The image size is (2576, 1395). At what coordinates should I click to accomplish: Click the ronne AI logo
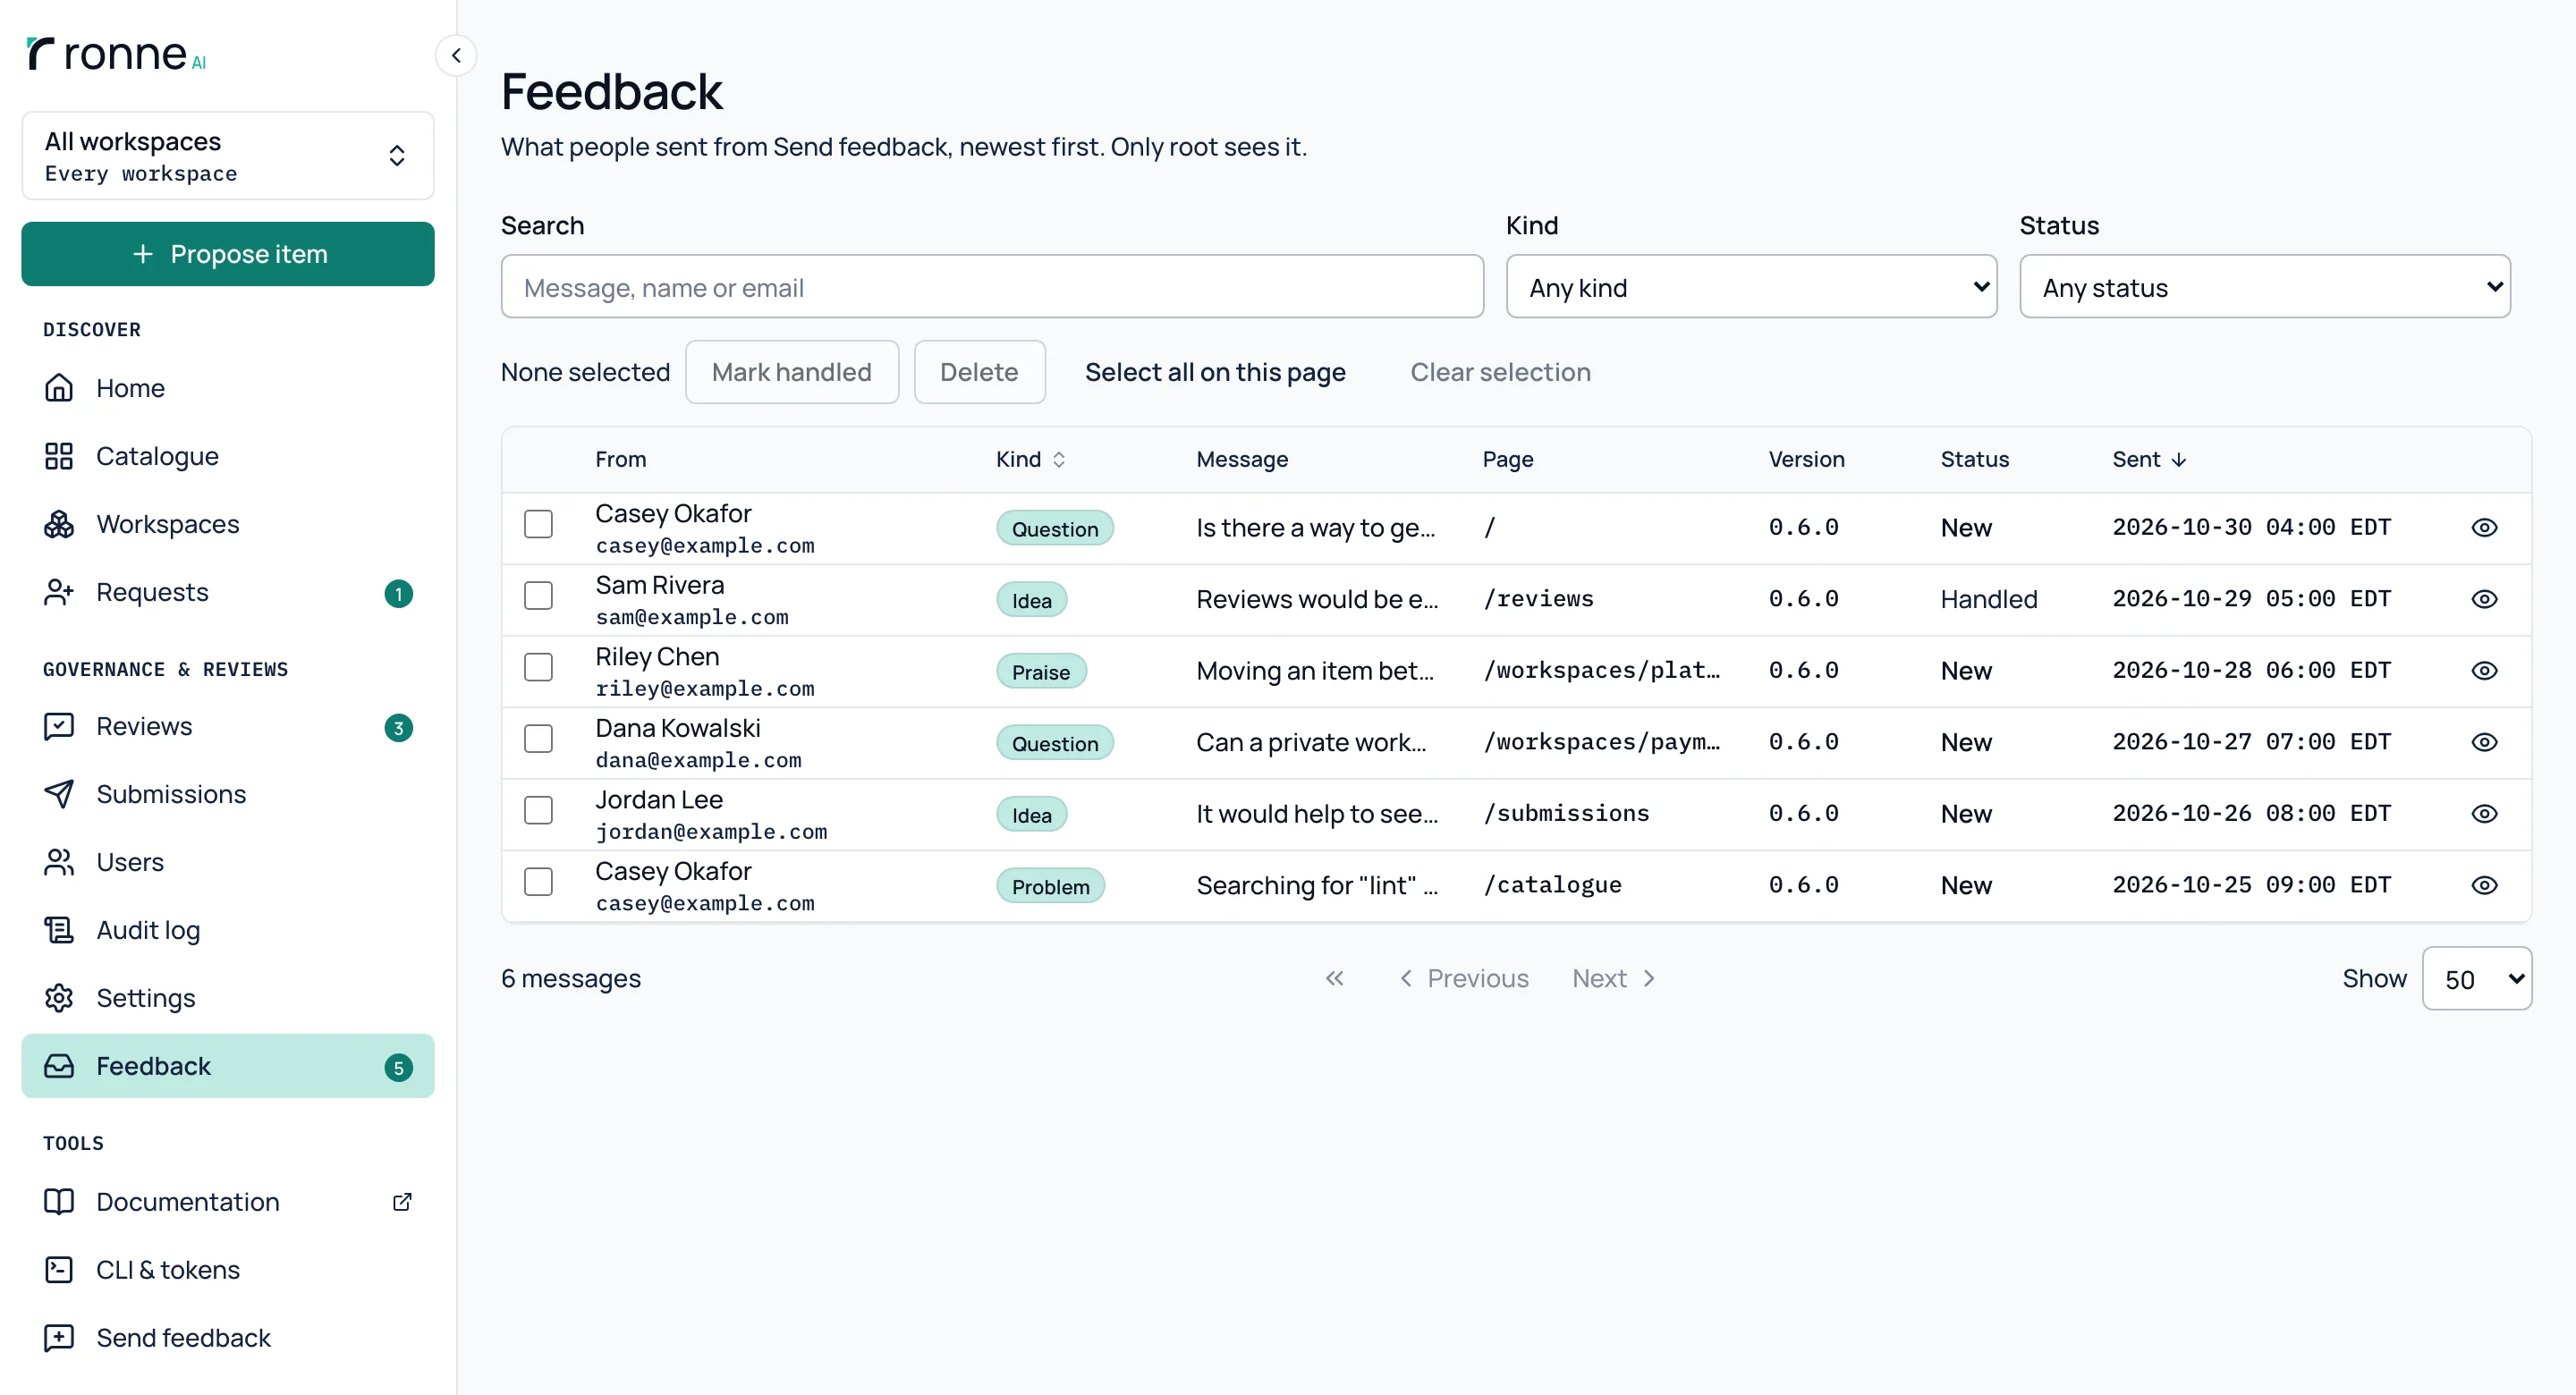116,54
